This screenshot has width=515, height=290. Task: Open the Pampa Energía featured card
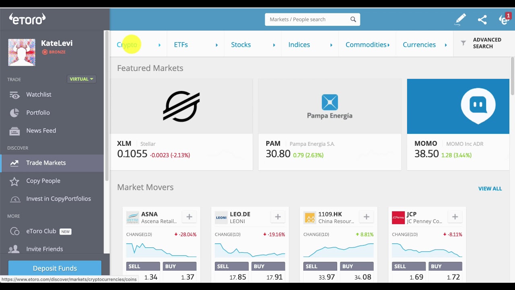coord(330,124)
